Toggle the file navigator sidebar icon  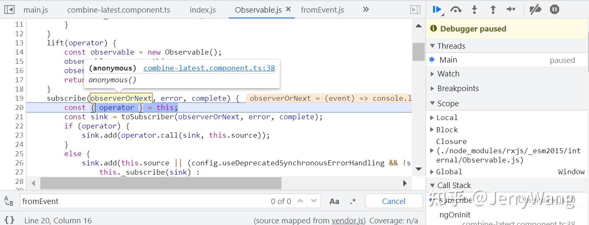(x=9, y=9)
